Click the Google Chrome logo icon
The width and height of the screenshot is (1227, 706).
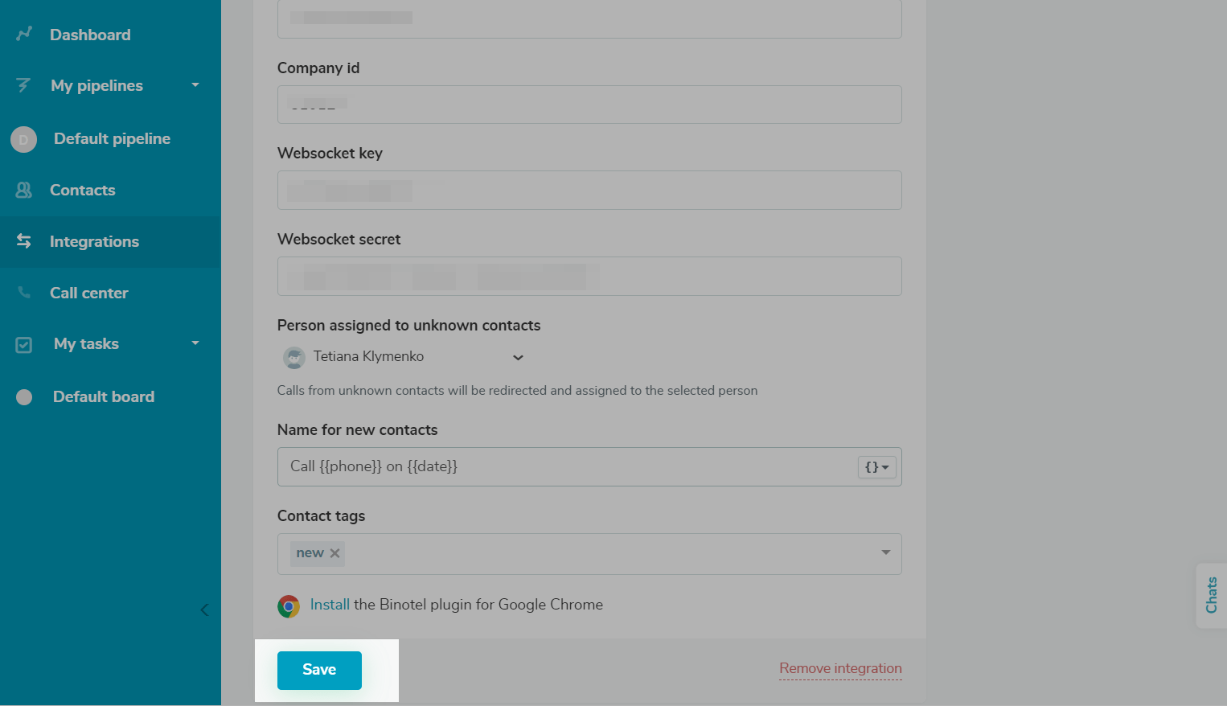pos(289,605)
